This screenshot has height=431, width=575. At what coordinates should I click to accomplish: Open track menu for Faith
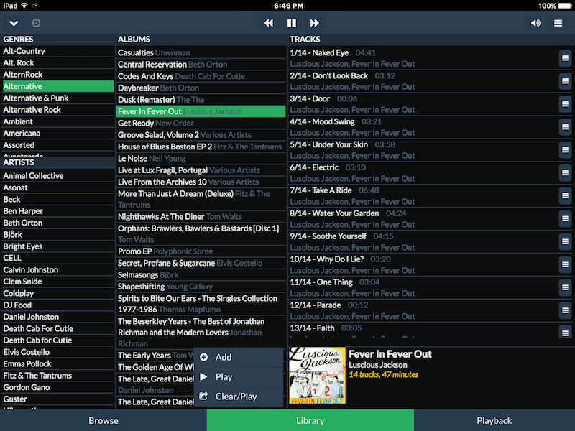[565, 333]
